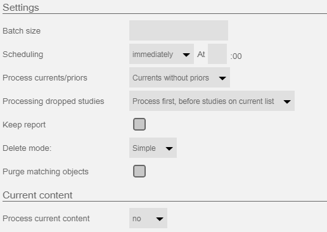The image size is (327, 232).
Task: Click the Scheduling label text
Action: tap(23, 55)
